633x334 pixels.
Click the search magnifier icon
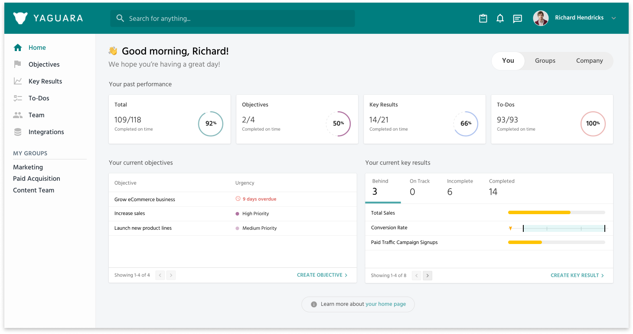click(120, 18)
